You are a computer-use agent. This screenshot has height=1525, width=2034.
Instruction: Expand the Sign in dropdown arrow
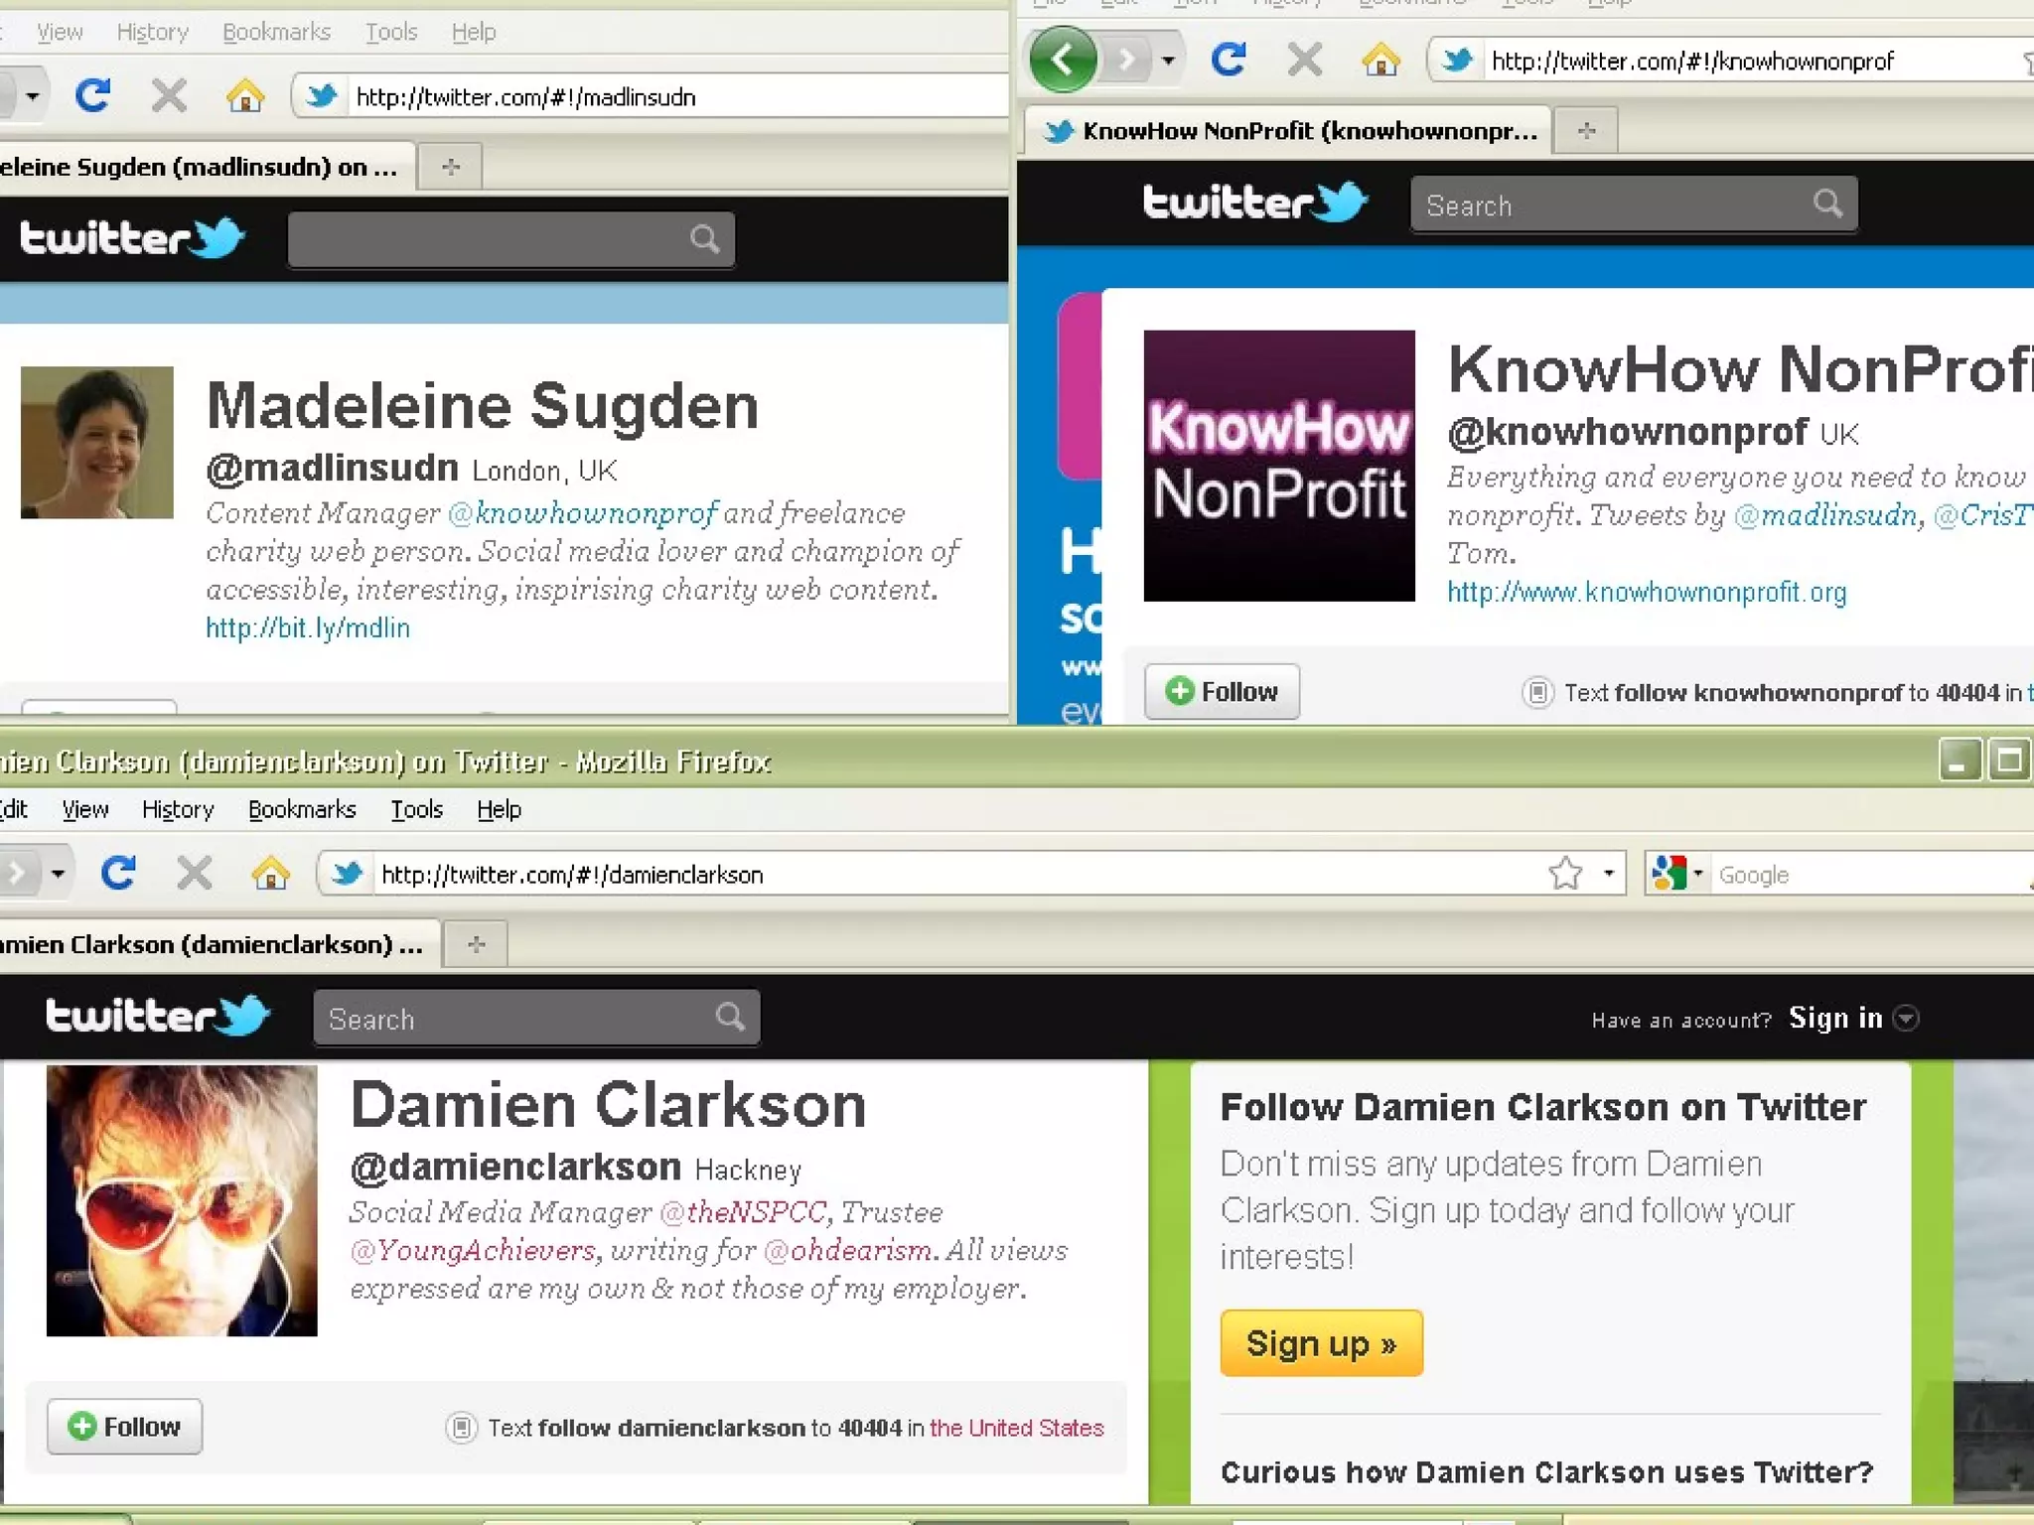tap(1906, 1019)
